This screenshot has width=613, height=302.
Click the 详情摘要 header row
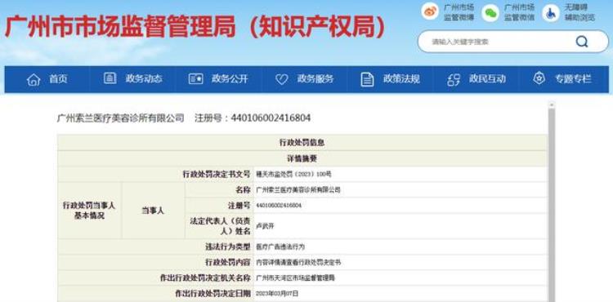[302, 159]
